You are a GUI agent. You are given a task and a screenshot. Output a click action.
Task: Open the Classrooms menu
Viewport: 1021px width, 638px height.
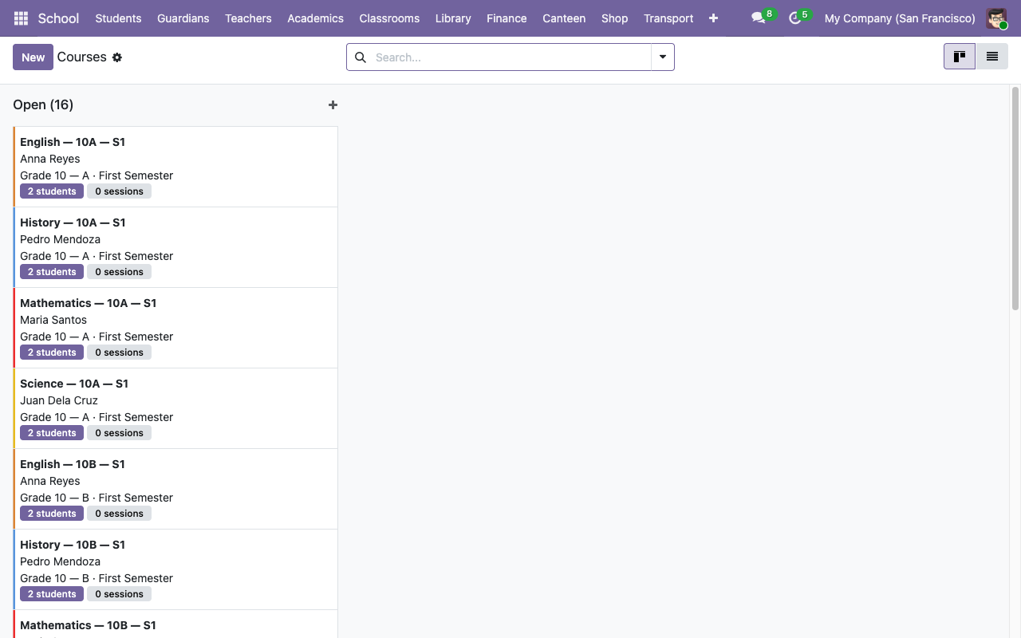click(389, 18)
